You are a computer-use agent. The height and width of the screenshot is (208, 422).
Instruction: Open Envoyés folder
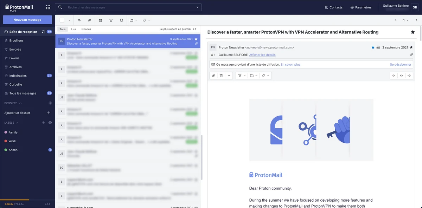click(27, 49)
